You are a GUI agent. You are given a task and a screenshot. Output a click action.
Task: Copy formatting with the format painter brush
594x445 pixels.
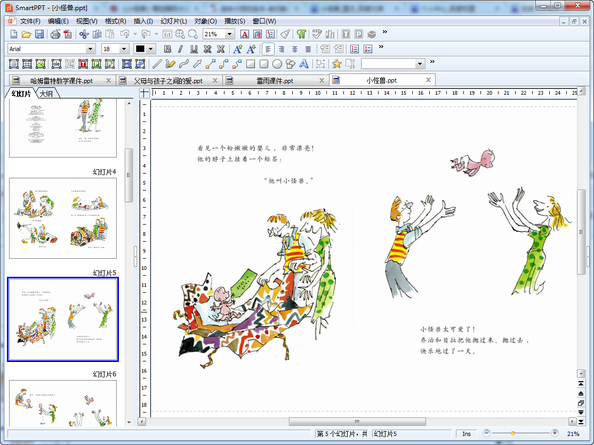[285, 35]
